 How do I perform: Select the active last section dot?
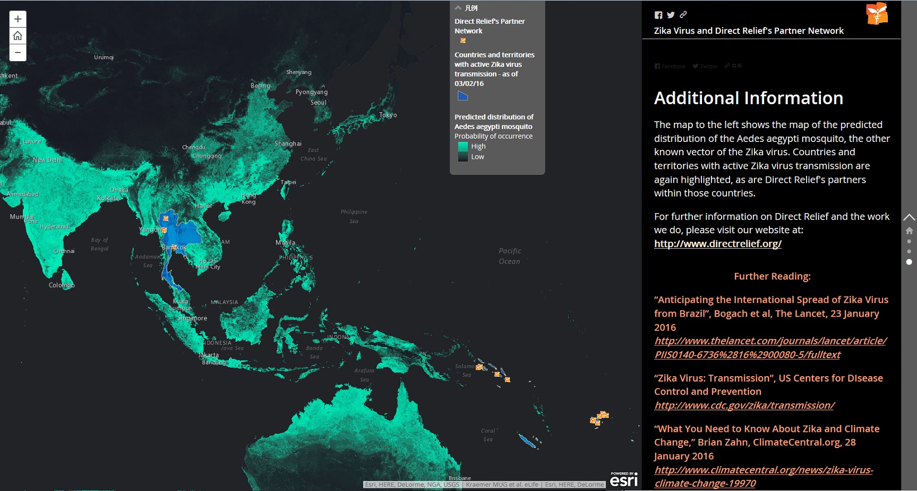(909, 262)
